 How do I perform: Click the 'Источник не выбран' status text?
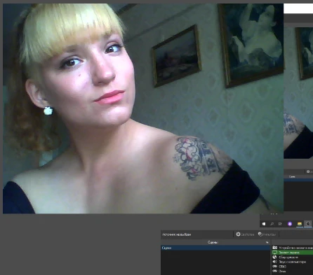click(x=177, y=234)
